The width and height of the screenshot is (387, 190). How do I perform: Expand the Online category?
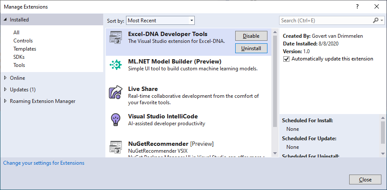point(6,78)
